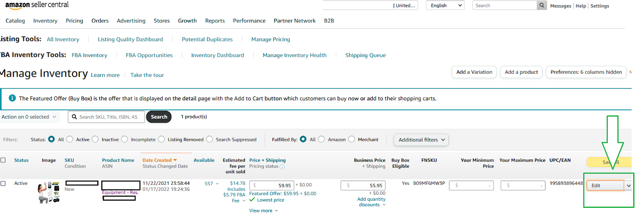Expand the Additional filters dropdown

tap(421, 140)
